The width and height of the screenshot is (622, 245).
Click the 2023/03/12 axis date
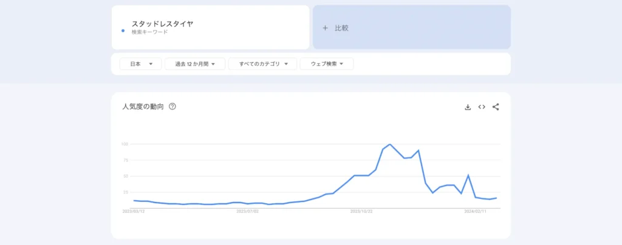coord(134,212)
